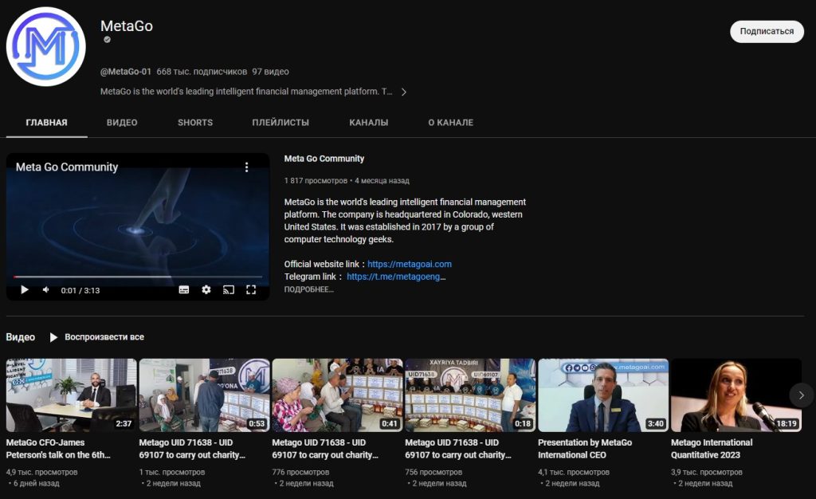Open the player settings gear
Screen dimensions: 816x499
click(206, 290)
